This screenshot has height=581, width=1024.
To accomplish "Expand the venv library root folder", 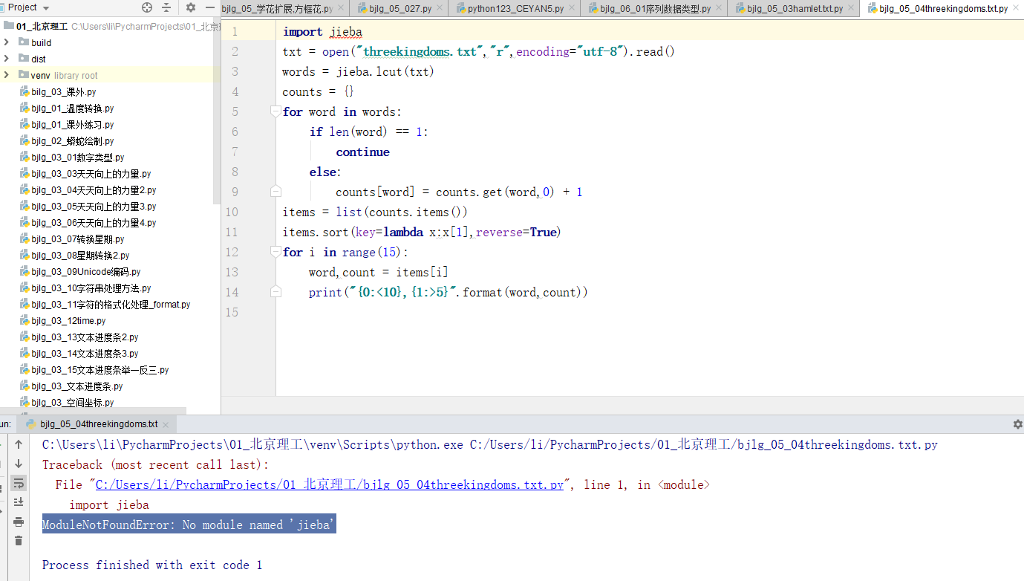I will coord(7,75).
